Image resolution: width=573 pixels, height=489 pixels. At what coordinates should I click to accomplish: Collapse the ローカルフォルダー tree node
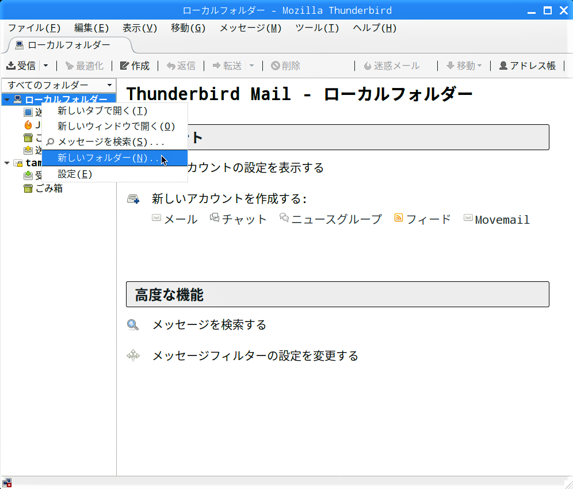pos(7,100)
